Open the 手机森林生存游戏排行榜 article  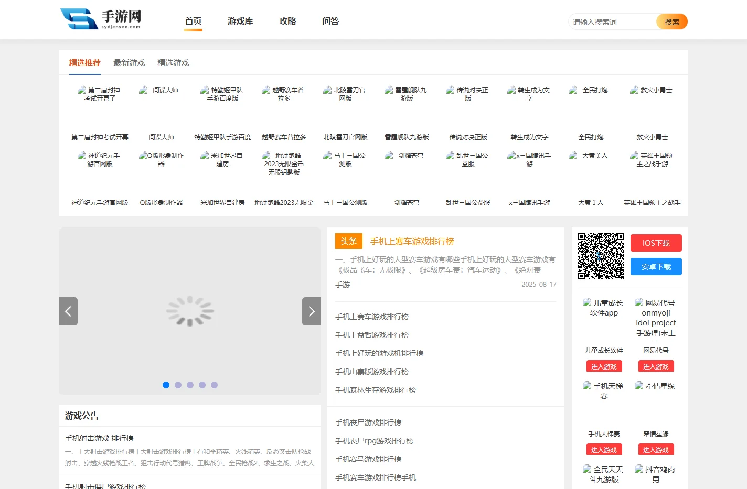pos(376,390)
